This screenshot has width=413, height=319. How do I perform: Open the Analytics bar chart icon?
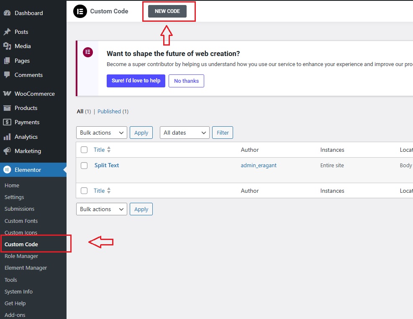(10, 137)
